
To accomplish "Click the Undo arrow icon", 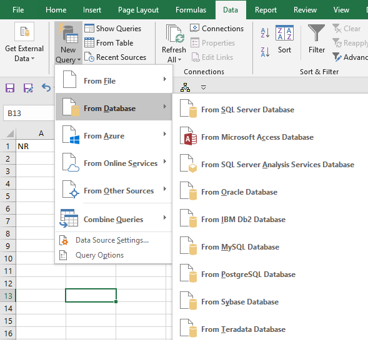I will click(46, 88).
